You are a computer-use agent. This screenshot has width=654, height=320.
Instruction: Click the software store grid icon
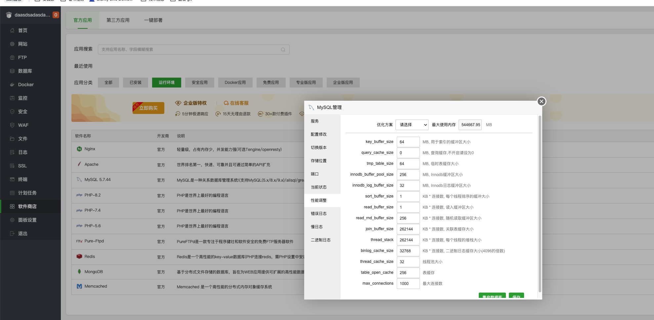pos(12,206)
